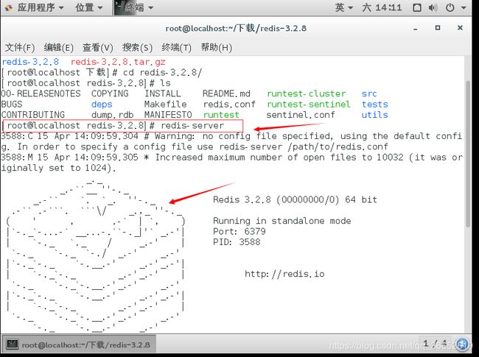Click the http://redis.io URL text
This screenshot has height=357, width=479.
(x=284, y=274)
